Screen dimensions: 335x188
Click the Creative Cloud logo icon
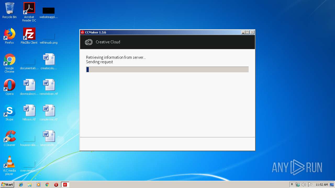coord(89,42)
